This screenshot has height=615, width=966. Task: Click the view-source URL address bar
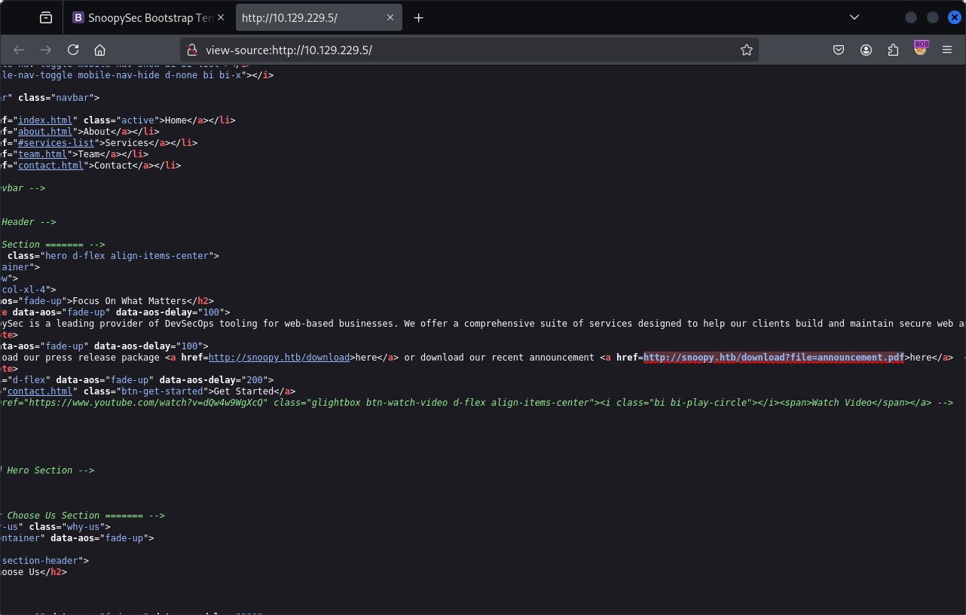coord(467,50)
